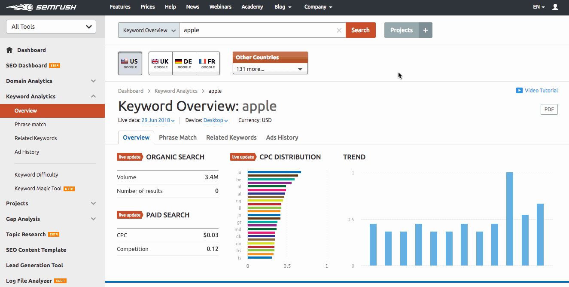This screenshot has width=569, height=287.
Task: Click the Projects button
Action: click(x=402, y=30)
